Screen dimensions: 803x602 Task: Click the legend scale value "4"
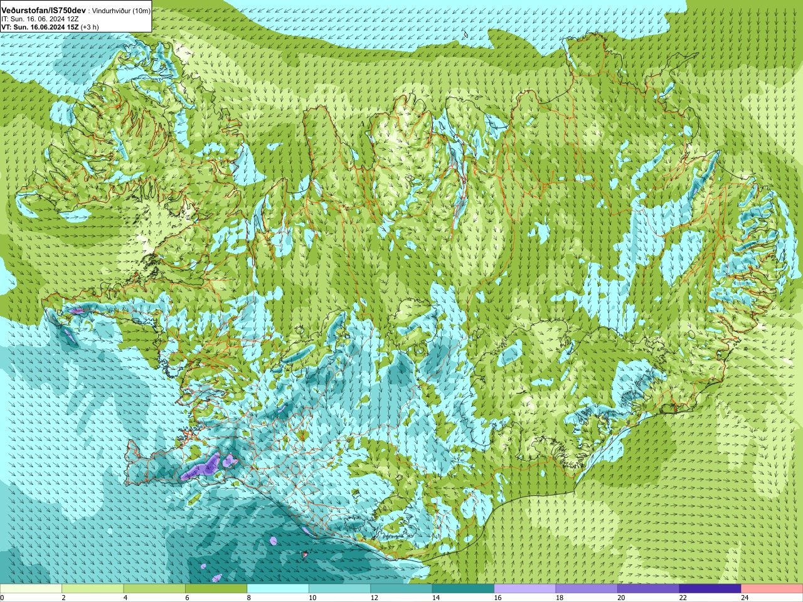click(125, 598)
